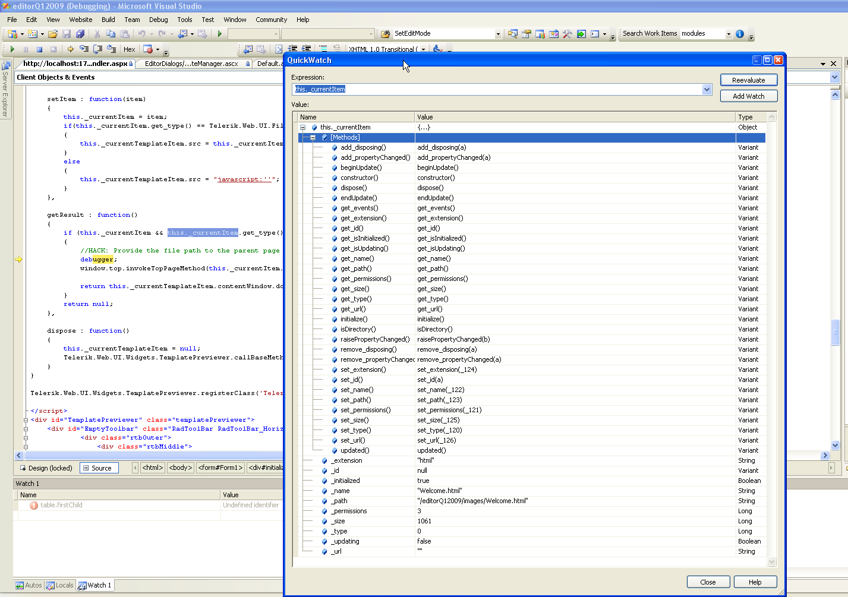Switch to the Locals tab
This screenshot has width=848, height=597.
click(x=60, y=585)
